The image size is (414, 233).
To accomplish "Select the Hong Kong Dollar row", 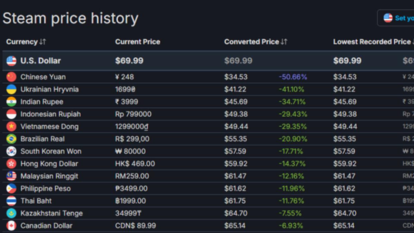I will click(49, 164).
